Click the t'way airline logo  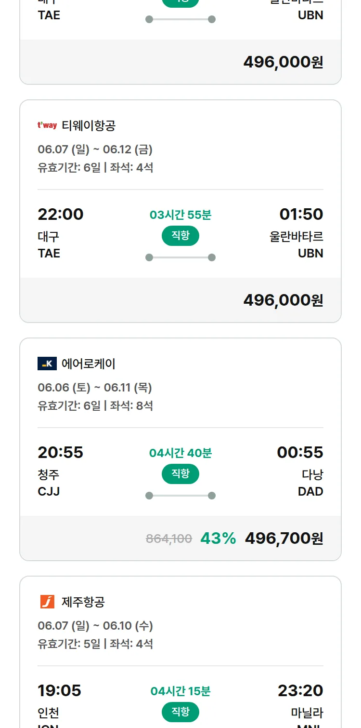[x=47, y=125]
